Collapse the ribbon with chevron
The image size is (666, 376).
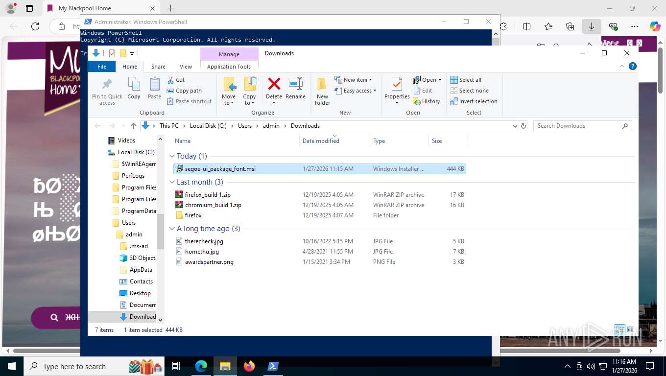pyautogui.click(x=622, y=66)
